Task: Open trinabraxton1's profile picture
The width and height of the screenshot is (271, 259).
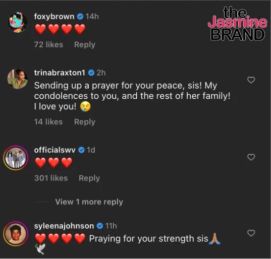Action: (18, 79)
